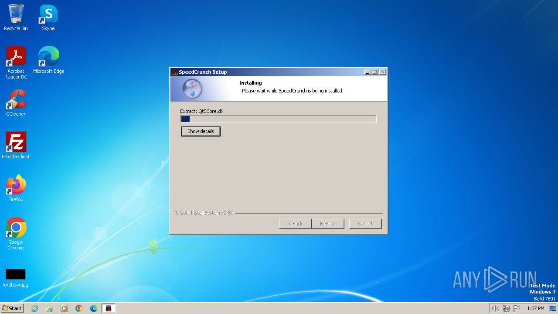Viewport: 558px width, 314px height.
Task: Click the volume speaker tray icon
Action: 495,308
